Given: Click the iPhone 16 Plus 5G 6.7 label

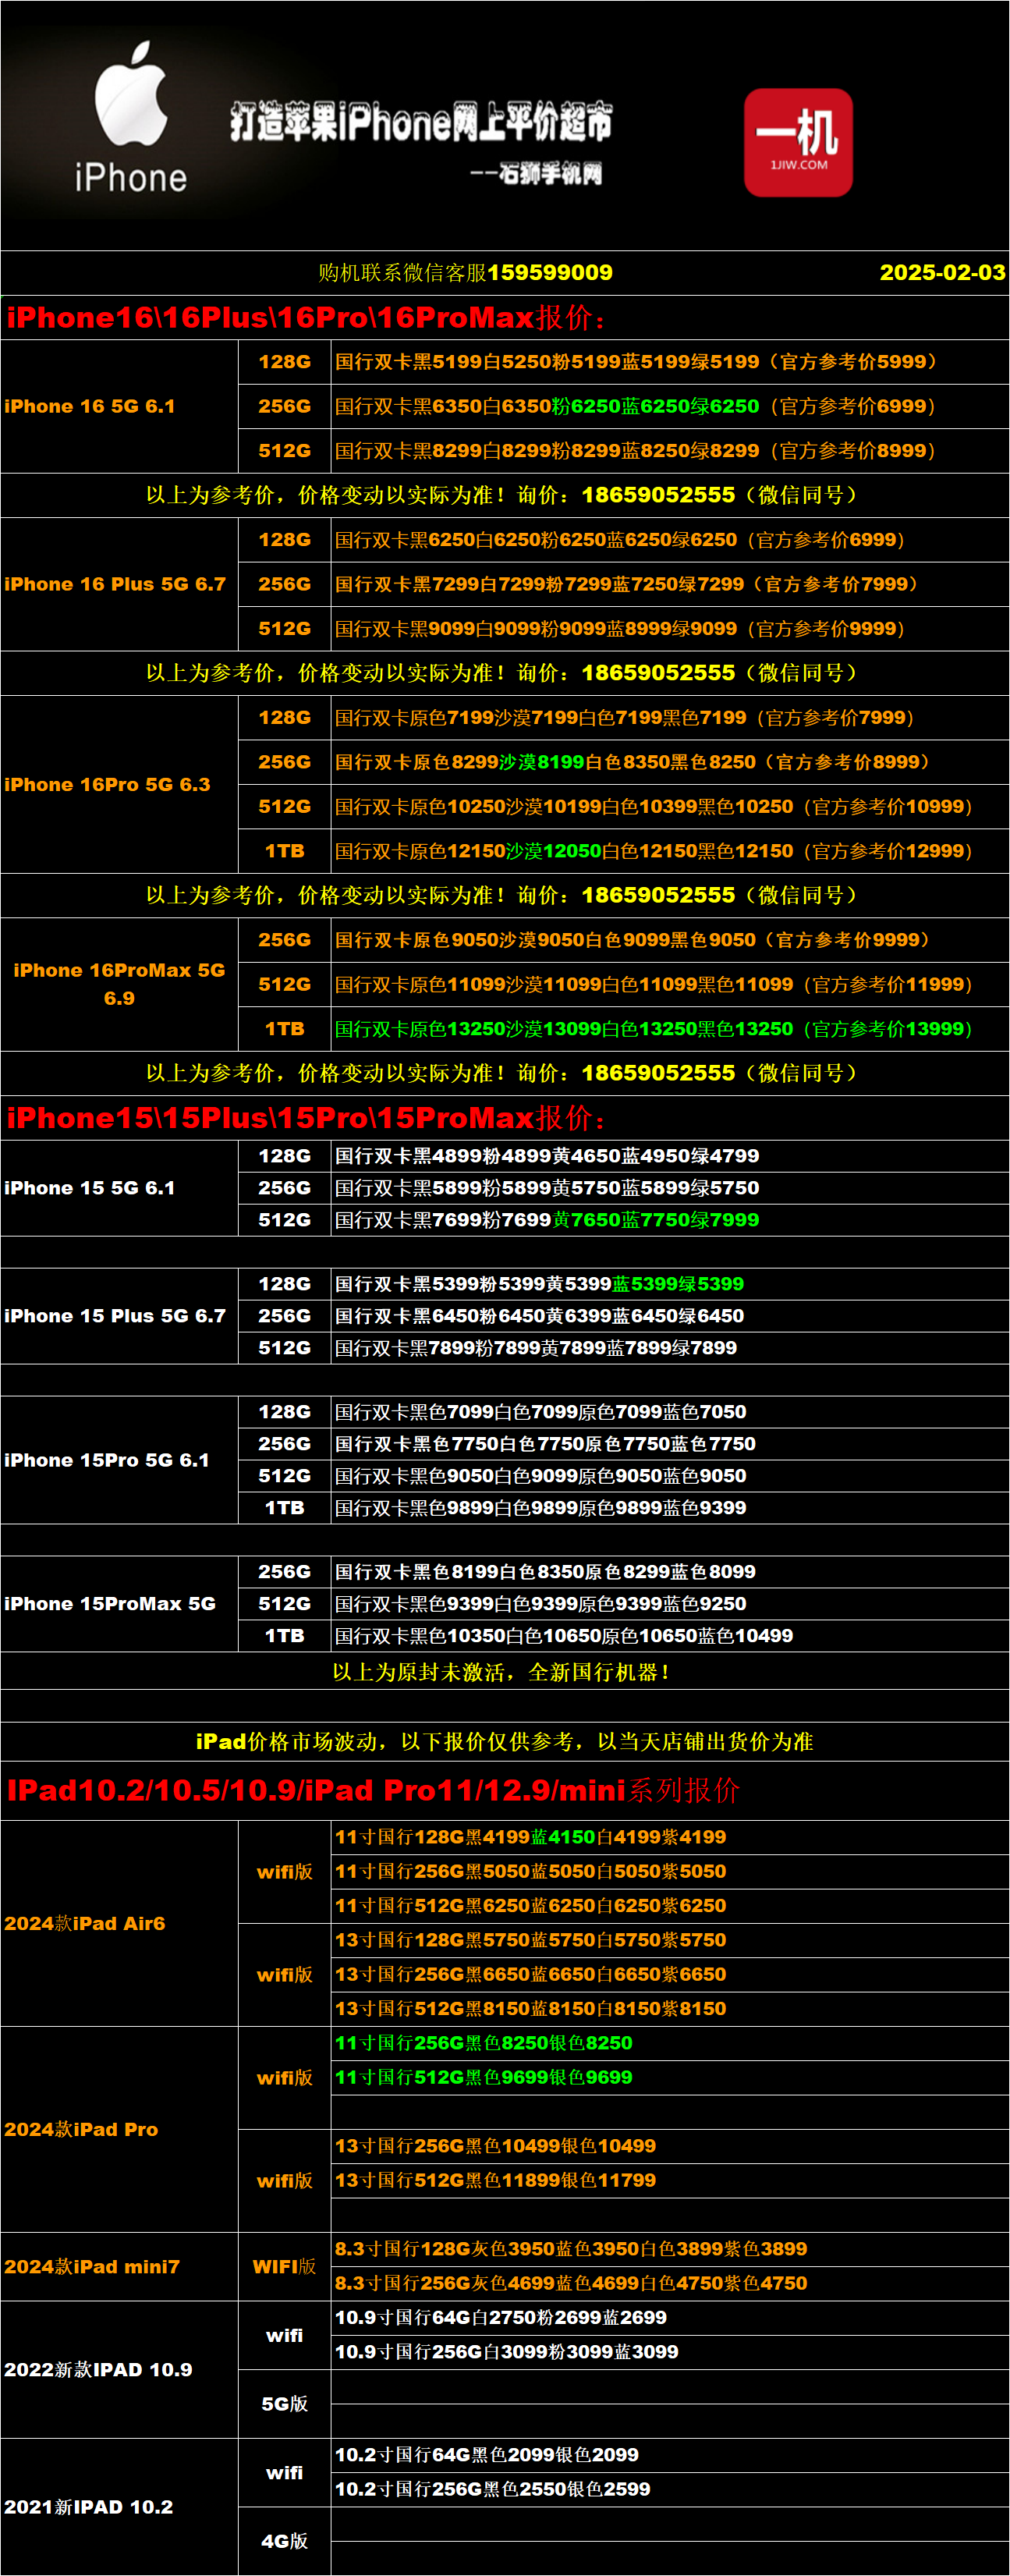Looking at the screenshot, I should [x=115, y=584].
